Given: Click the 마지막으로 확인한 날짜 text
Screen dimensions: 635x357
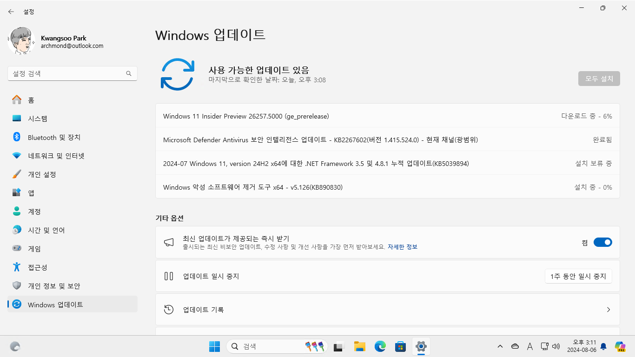Looking at the screenshot, I should (x=267, y=80).
